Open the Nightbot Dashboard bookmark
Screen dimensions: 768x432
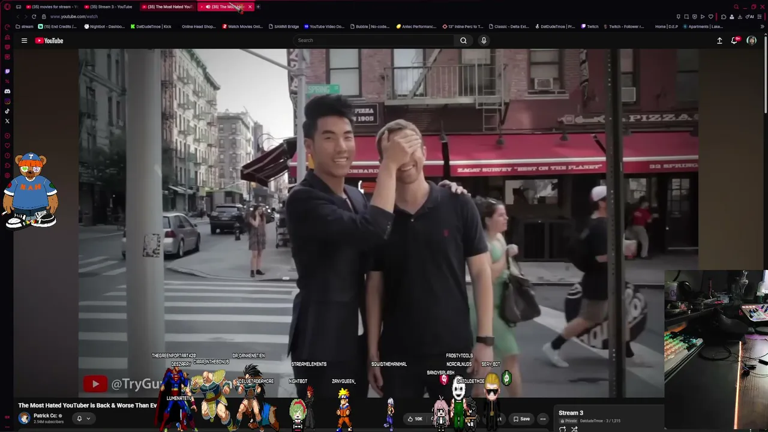104,26
